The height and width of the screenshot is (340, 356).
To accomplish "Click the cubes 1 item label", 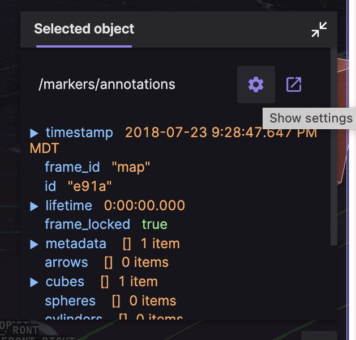I will (138, 282).
